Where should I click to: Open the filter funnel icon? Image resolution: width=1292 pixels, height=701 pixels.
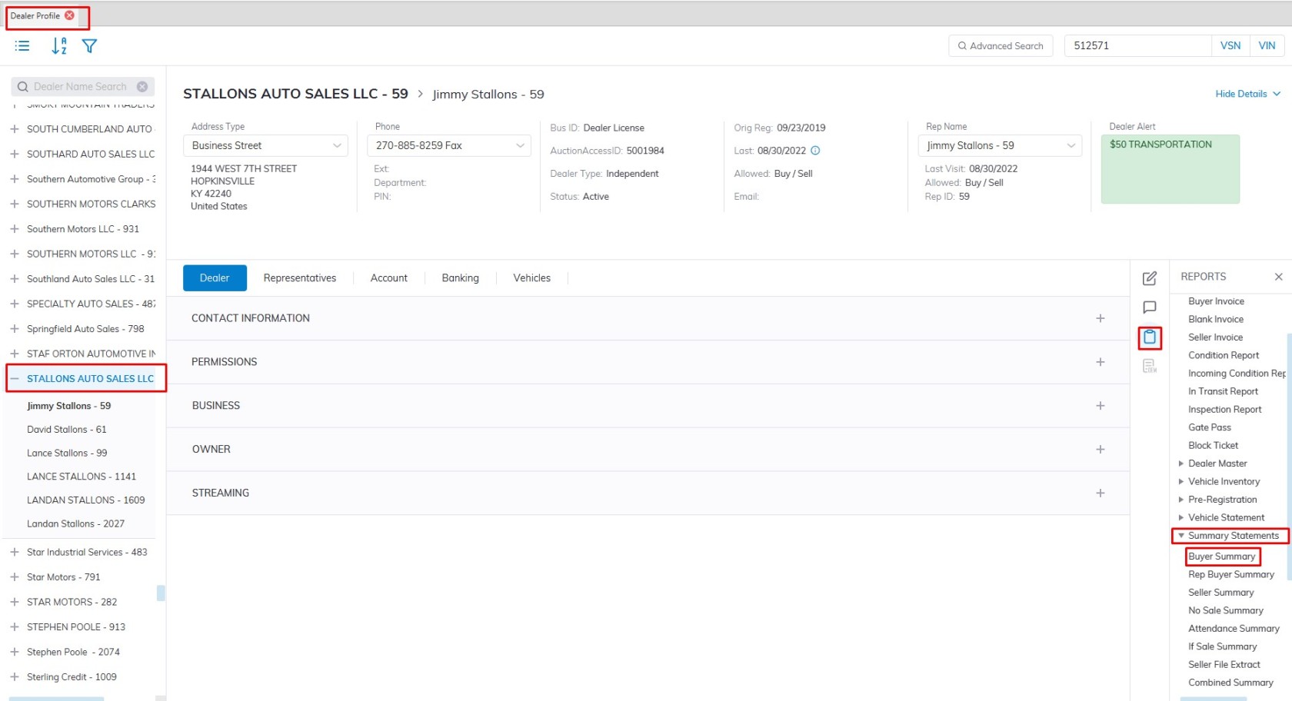(89, 46)
